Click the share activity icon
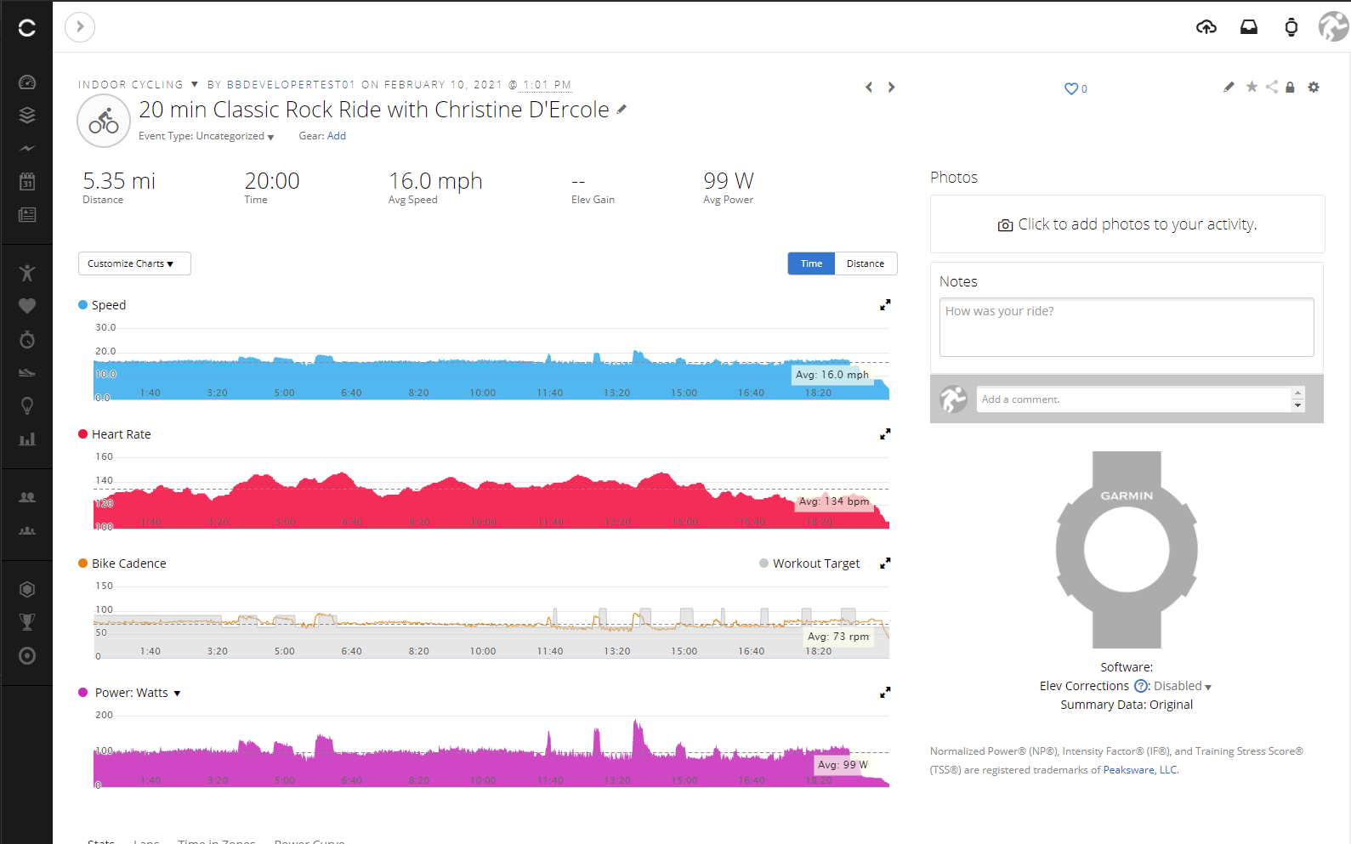This screenshot has height=844, width=1351. click(x=1271, y=87)
